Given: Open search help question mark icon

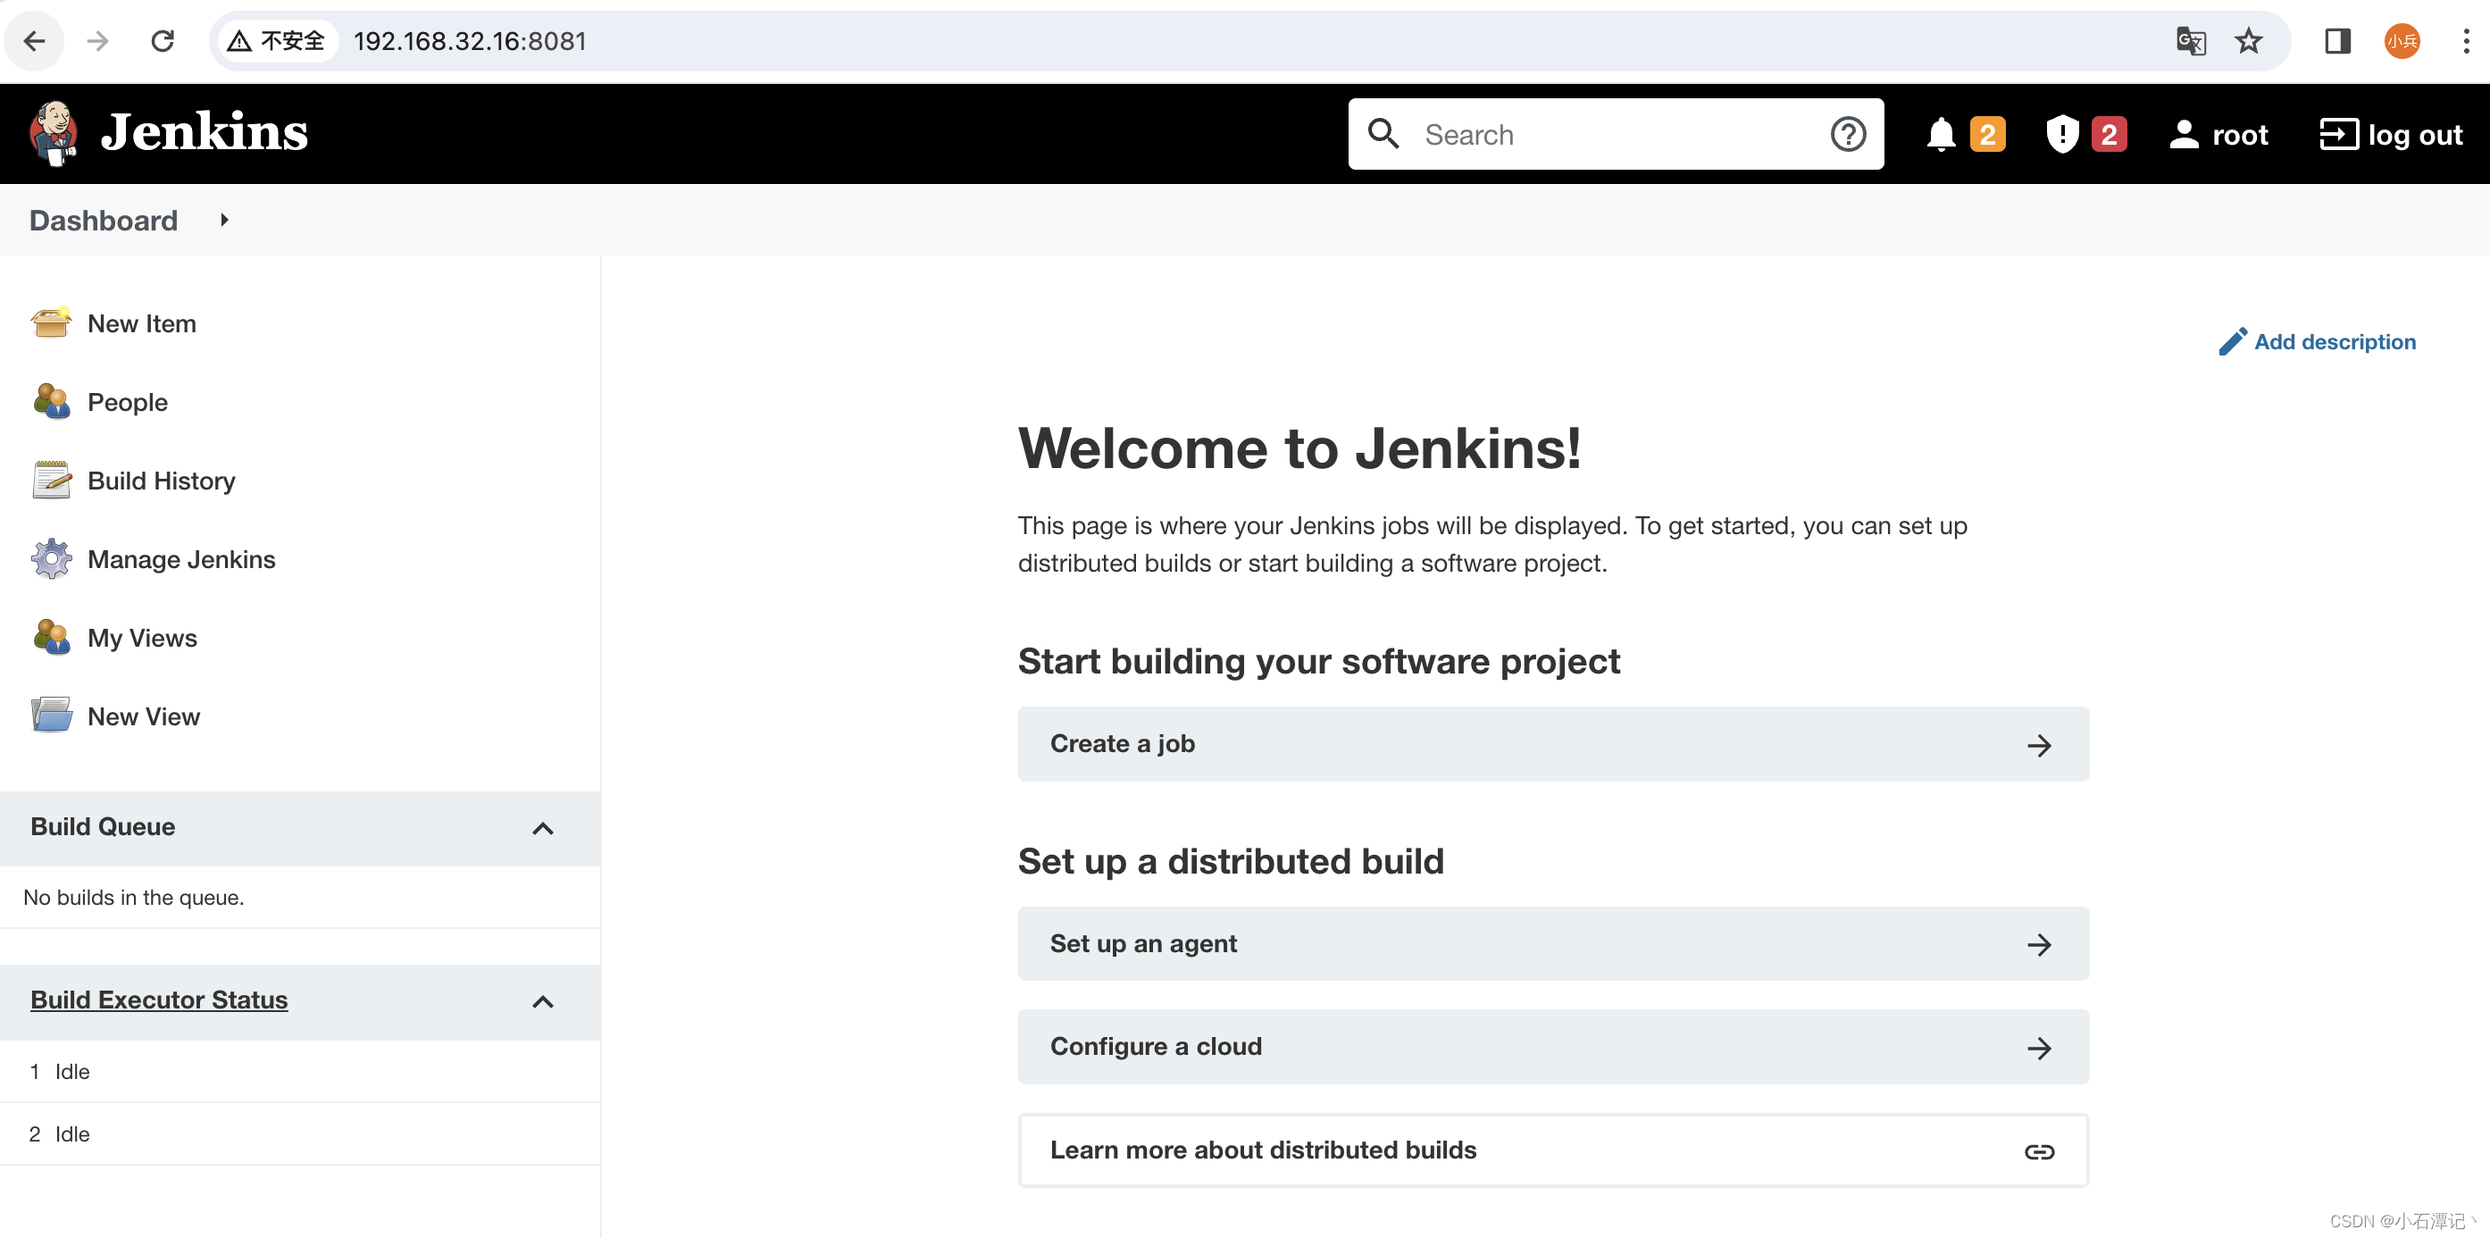Looking at the screenshot, I should coord(1848,134).
